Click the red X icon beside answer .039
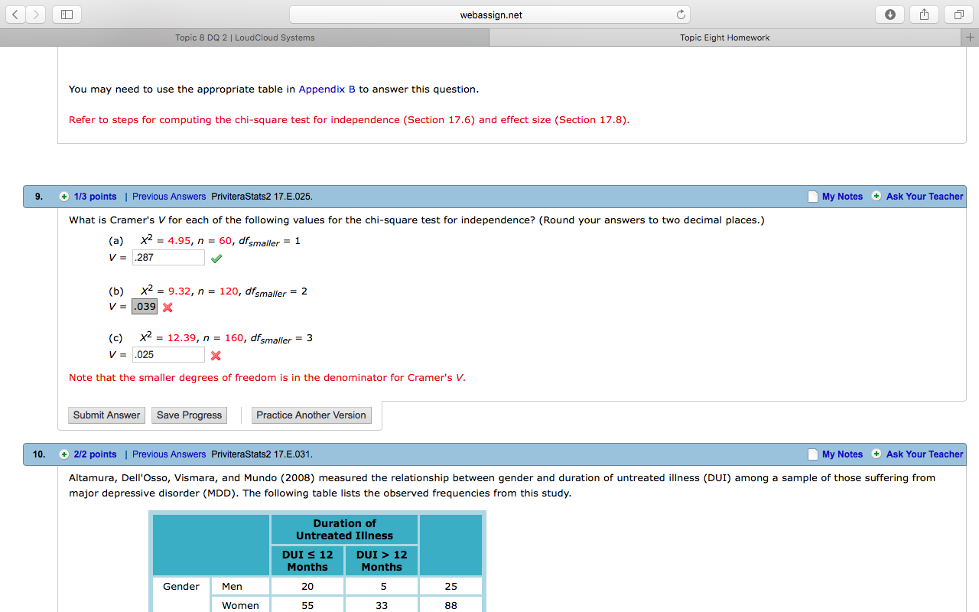 (x=167, y=307)
